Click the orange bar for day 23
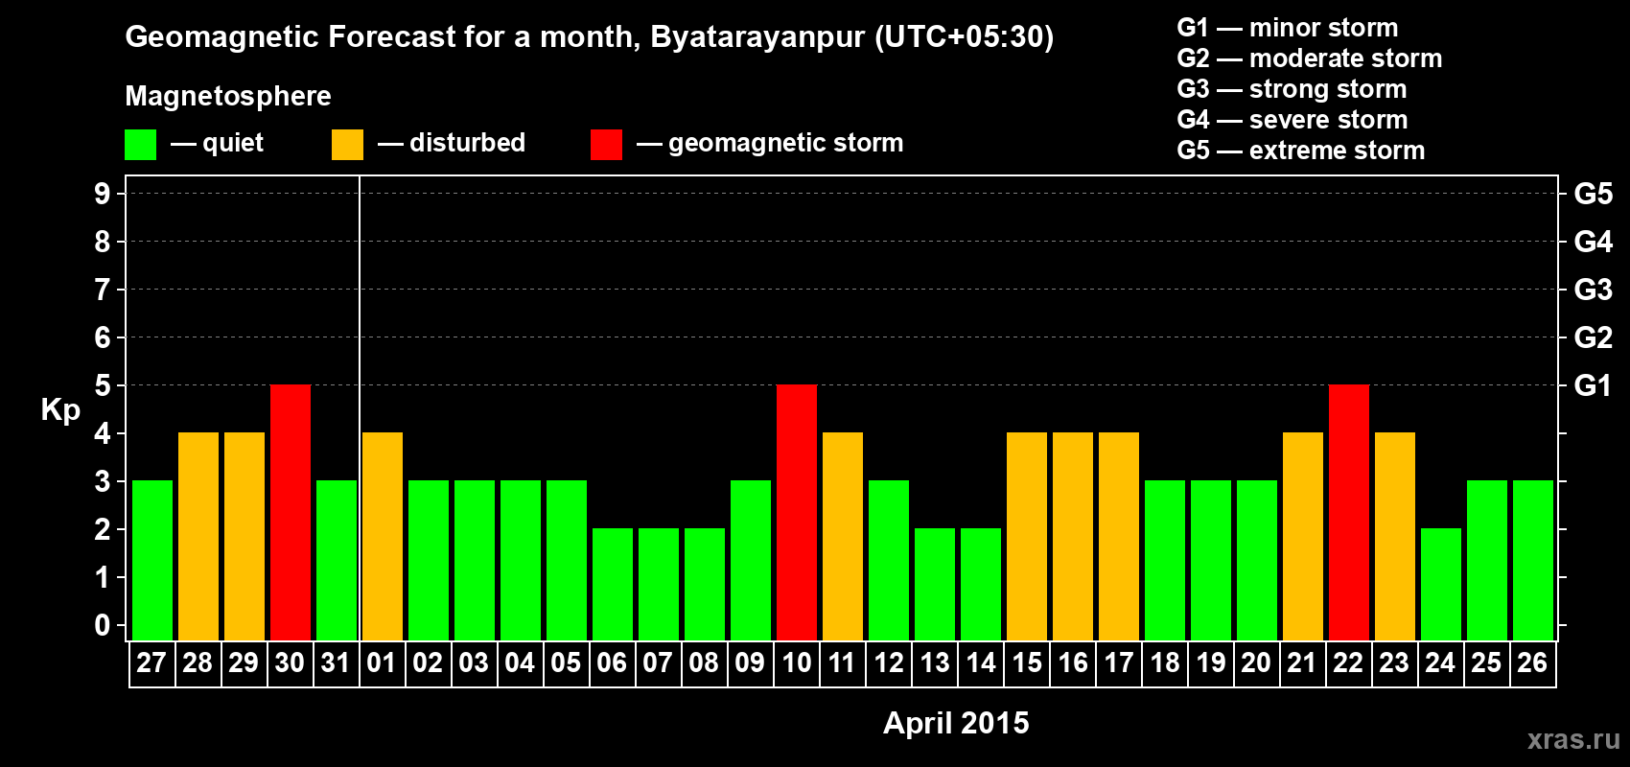This screenshot has height=767, width=1630. (1395, 537)
